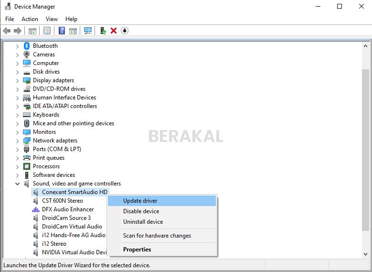
Task: Open the View menu
Action: click(x=52, y=19)
